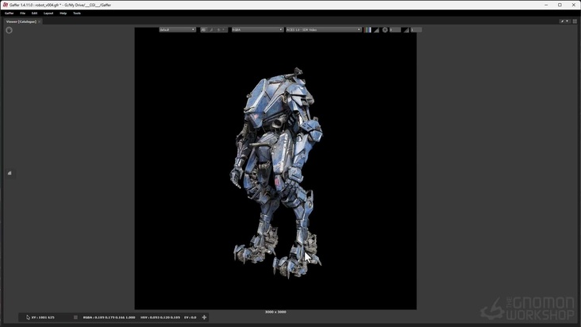The image size is (581, 327).
Task: Click the Gaffer app icon in title bar
Action: 6,5
